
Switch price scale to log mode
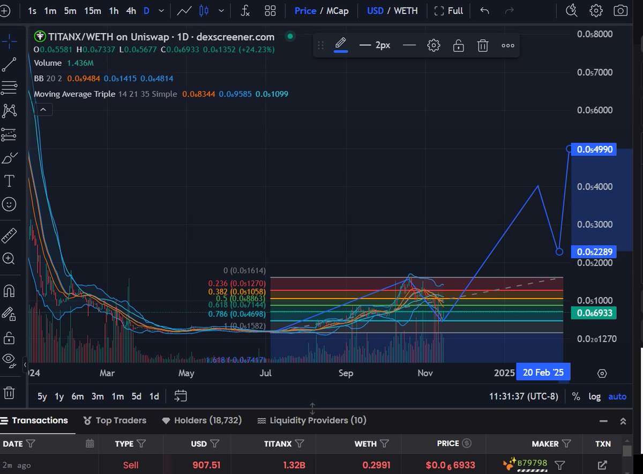[x=594, y=396]
